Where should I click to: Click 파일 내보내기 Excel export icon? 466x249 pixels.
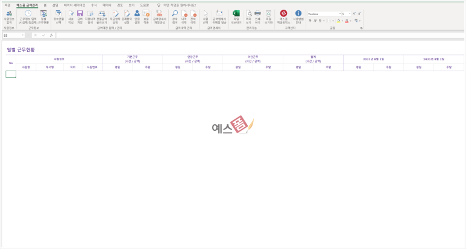[236, 13]
